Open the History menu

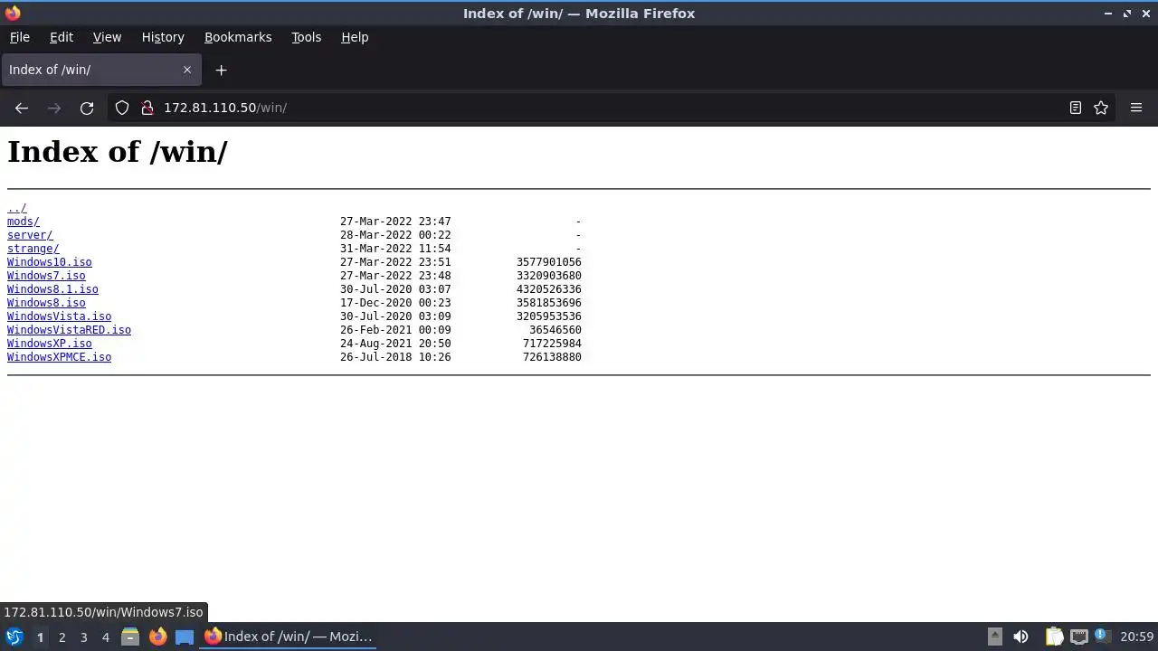(163, 37)
